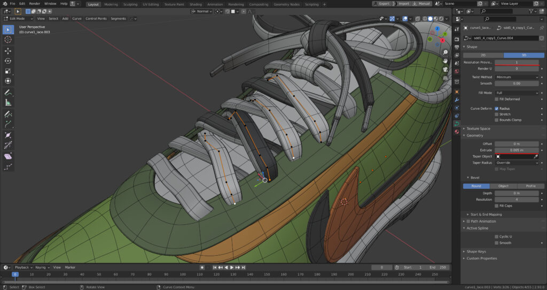Click the viewport zoom magnifier gizmo
The height and width of the screenshot is (290, 547).
(446, 52)
